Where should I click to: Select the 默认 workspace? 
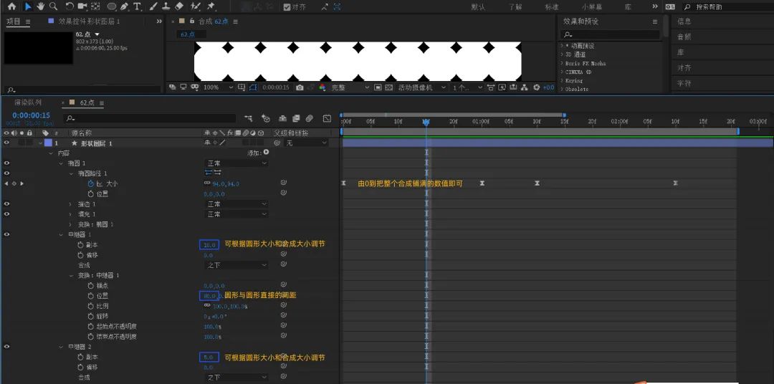tap(478, 7)
